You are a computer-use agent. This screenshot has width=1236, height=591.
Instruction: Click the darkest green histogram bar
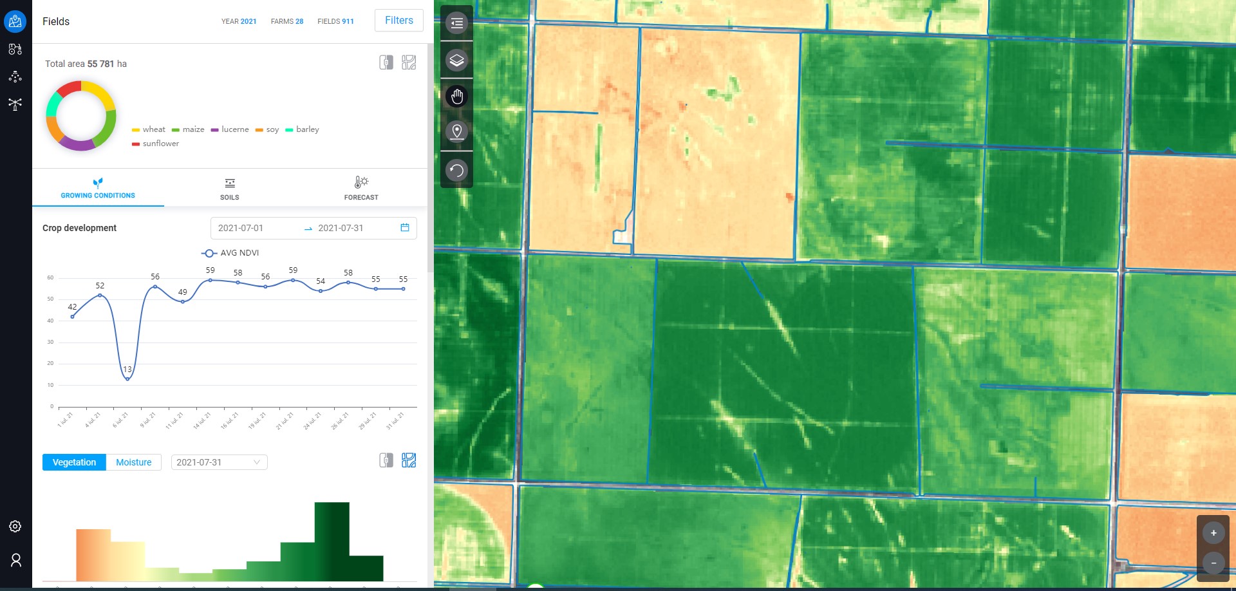(x=366, y=568)
